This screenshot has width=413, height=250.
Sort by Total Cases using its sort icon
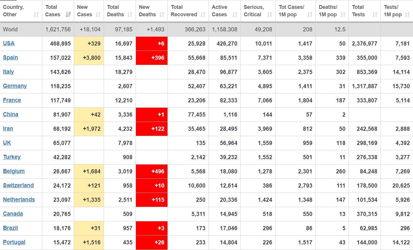tap(68, 14)
